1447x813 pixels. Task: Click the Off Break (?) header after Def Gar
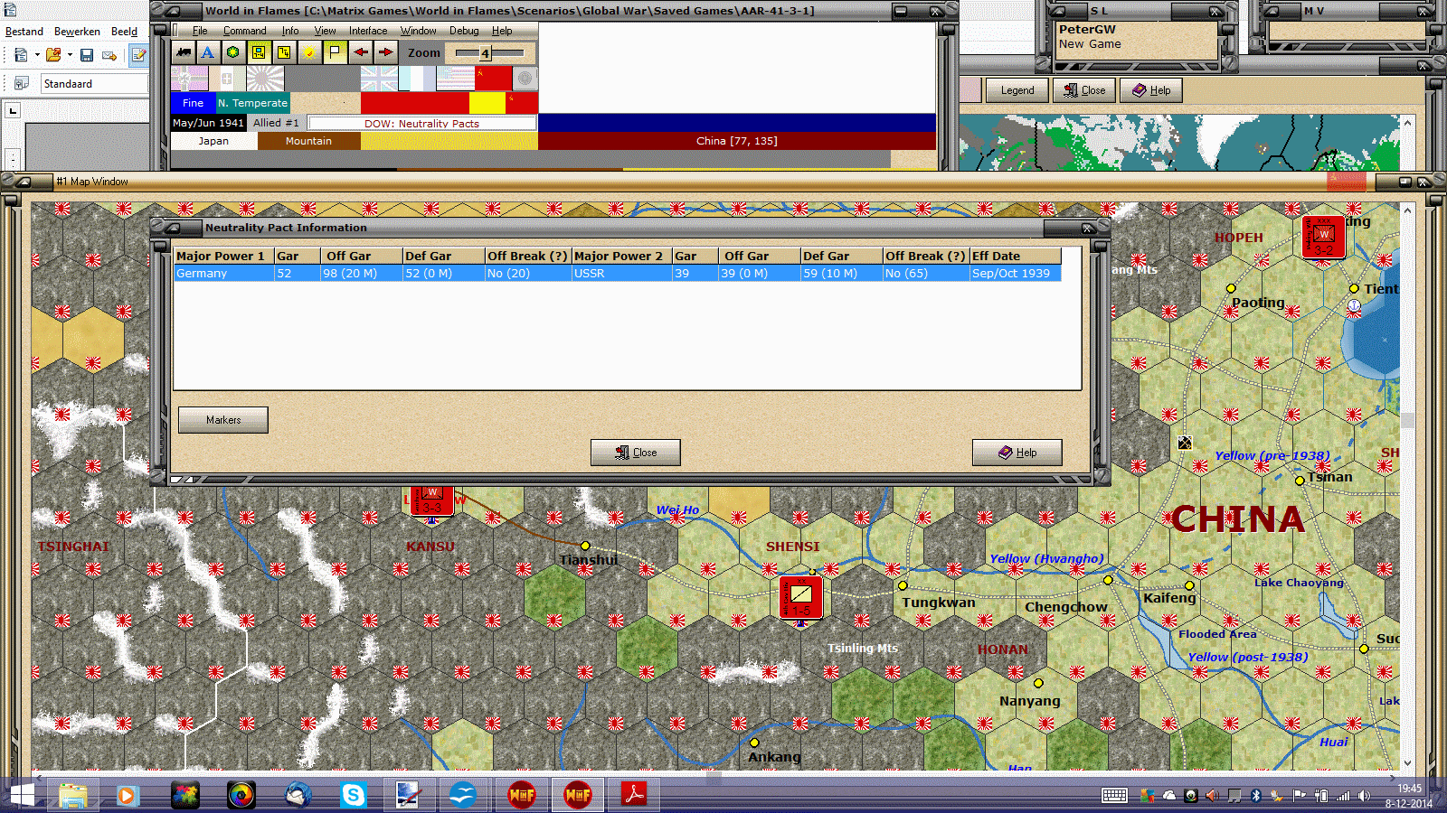point(527,256)
